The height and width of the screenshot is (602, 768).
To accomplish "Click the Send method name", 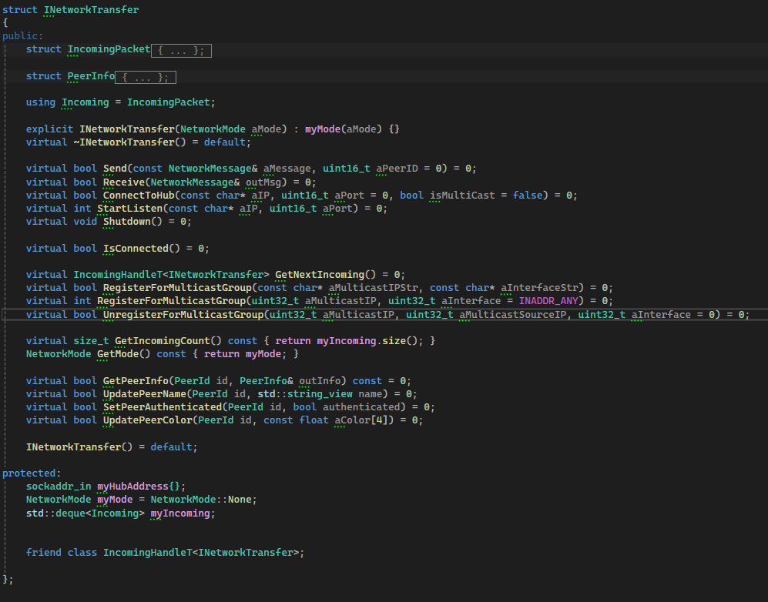I will (115, 168).
